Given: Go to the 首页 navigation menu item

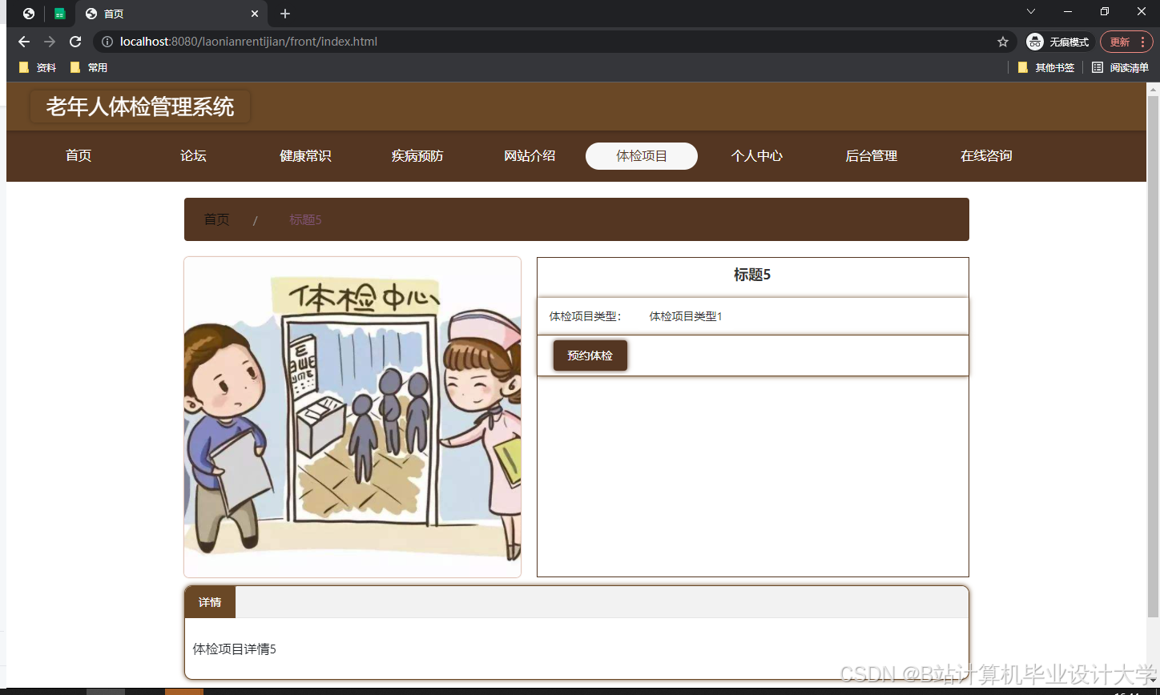Looking at the screenshot, I should pos(79,156).
